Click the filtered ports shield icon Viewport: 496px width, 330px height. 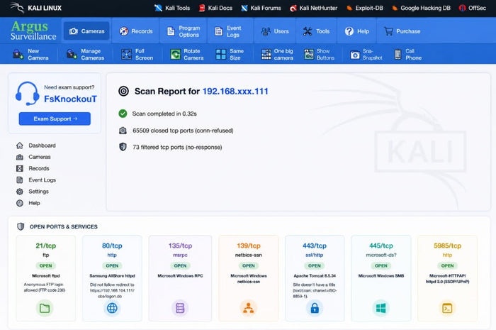(x=123, y=147)
